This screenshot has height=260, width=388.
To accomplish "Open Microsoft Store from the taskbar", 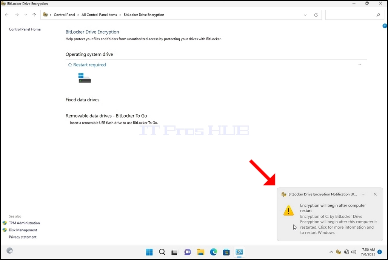I will pos(226,252).
